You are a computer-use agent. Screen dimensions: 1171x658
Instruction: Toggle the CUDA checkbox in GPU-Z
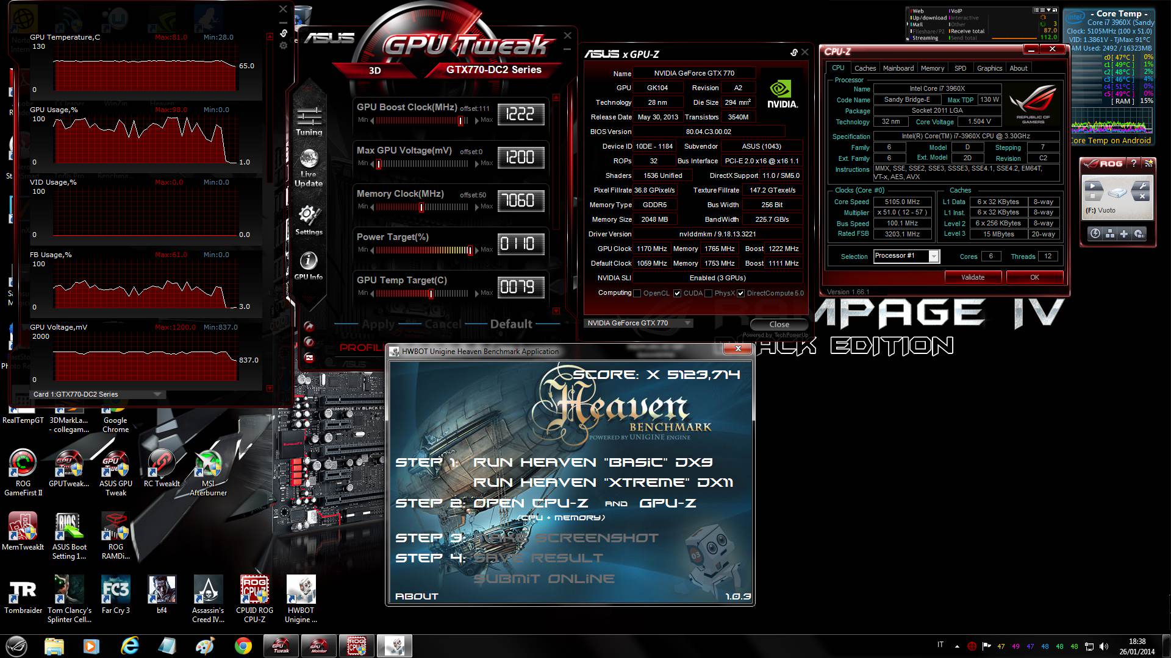tap(677, 293)
